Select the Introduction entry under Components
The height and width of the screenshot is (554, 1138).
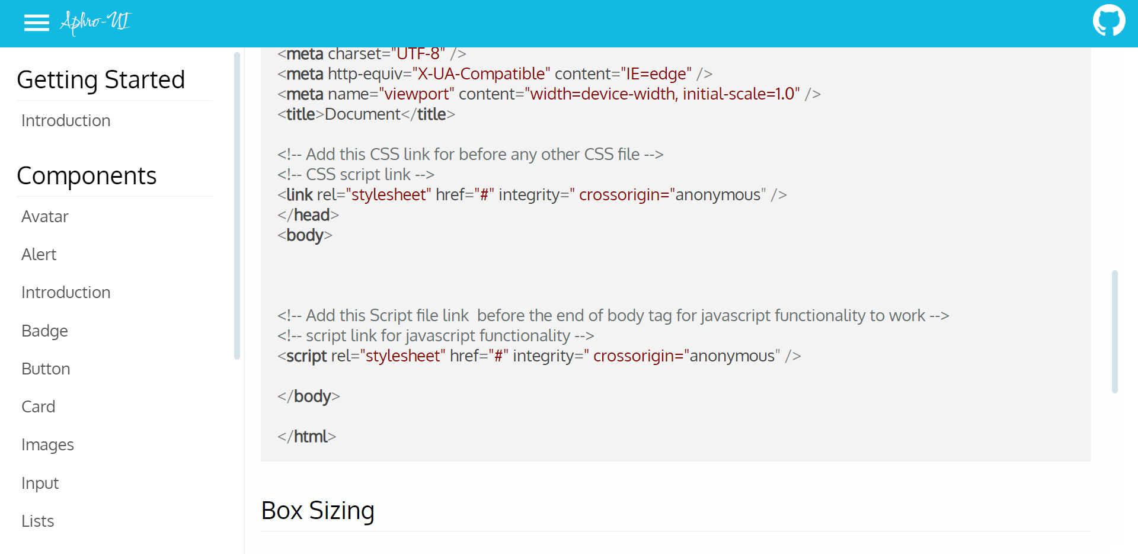coord(65,292)
